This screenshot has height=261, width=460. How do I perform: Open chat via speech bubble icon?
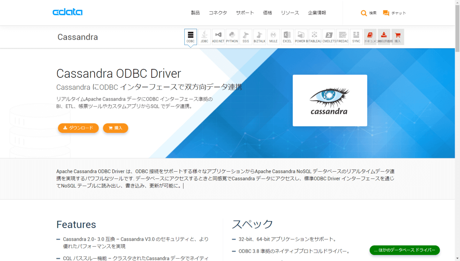tap(386, 13)
